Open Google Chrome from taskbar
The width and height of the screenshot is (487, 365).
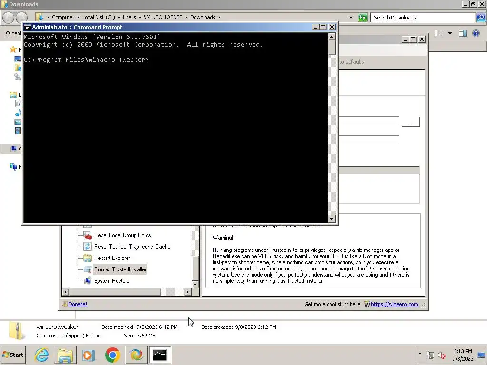point(112,355)
